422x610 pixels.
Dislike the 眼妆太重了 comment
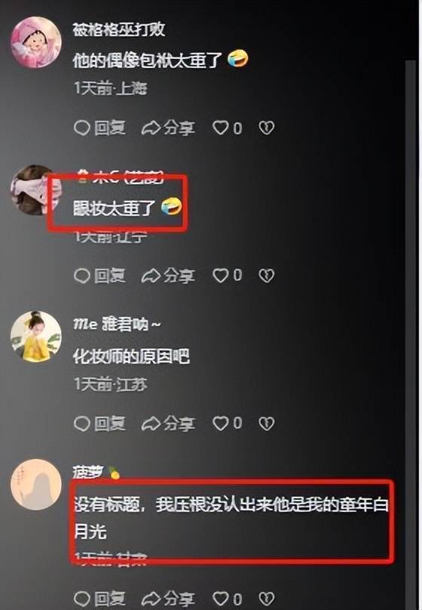267,276
